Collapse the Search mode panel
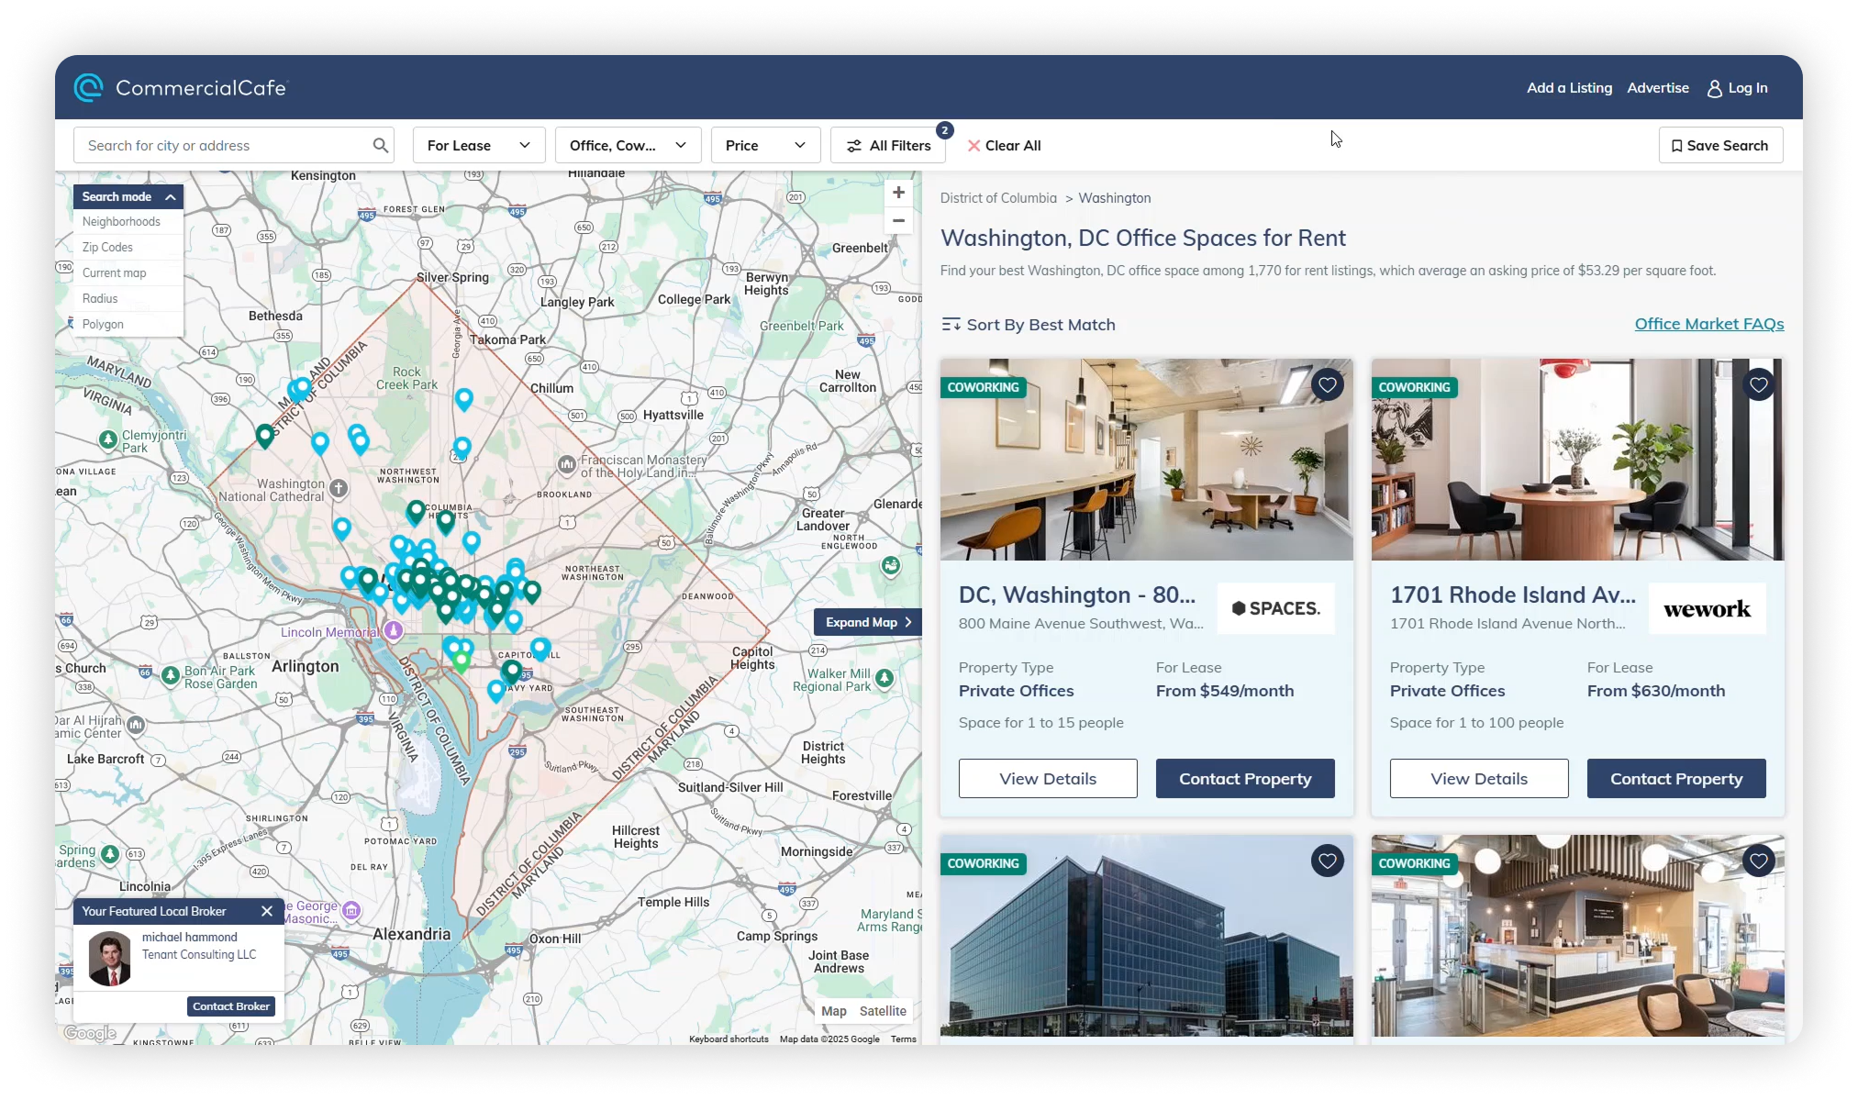Viewport: 1858px width, 1100px height. coord(171,195)
